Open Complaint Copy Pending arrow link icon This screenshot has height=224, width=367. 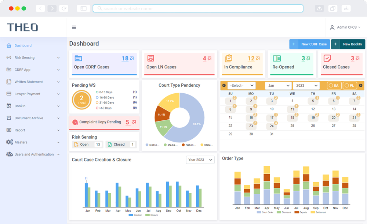click(134, 122)
